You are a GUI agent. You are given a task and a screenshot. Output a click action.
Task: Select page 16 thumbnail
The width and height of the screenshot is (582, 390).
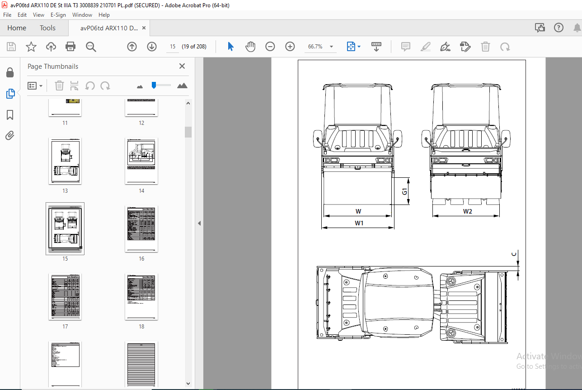[141, 229]
